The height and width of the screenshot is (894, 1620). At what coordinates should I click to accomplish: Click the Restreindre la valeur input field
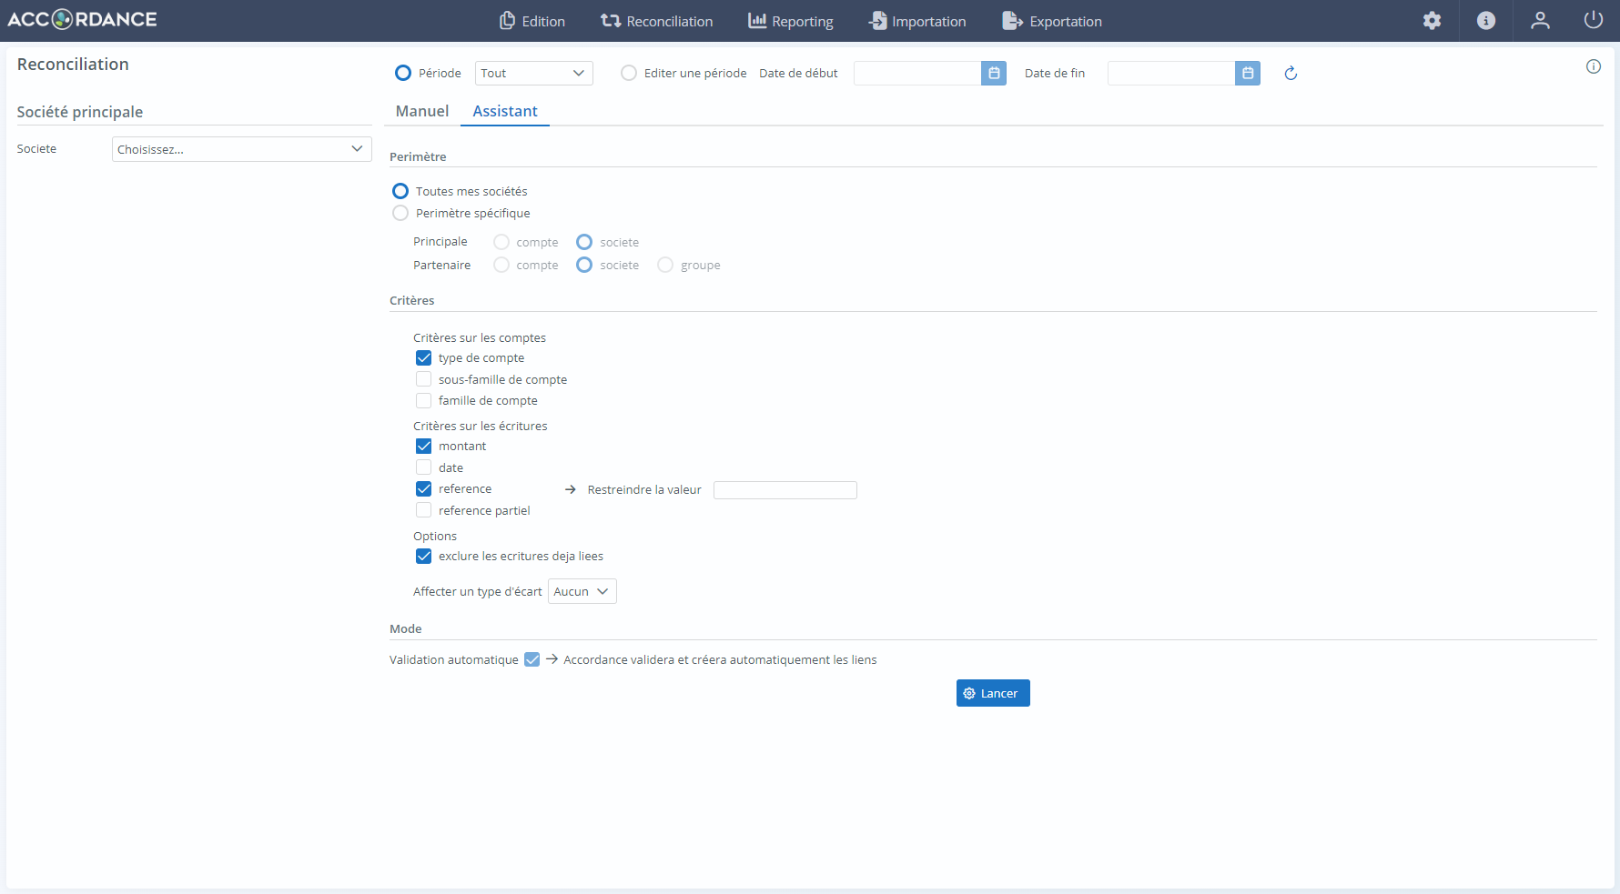point(785,490)
